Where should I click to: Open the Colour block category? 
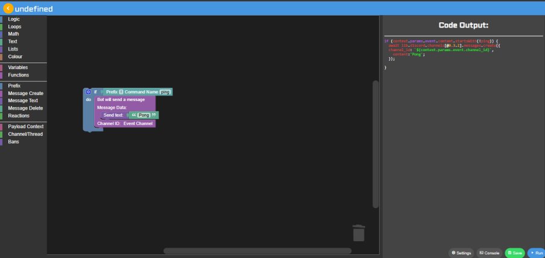(15, 57)
